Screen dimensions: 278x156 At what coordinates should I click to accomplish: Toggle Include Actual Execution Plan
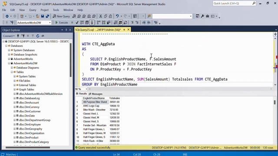point(99,23)
